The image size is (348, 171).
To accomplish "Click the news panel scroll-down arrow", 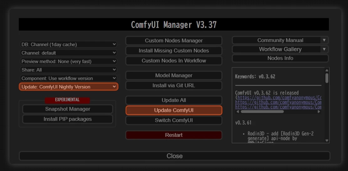I will (327, 140).
